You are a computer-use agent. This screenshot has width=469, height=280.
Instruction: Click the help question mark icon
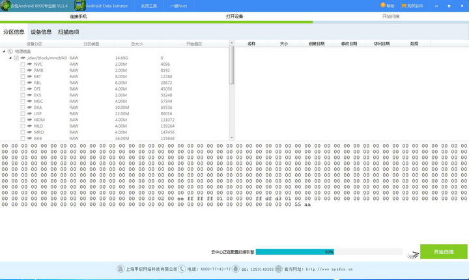click(x=382, y=5)
